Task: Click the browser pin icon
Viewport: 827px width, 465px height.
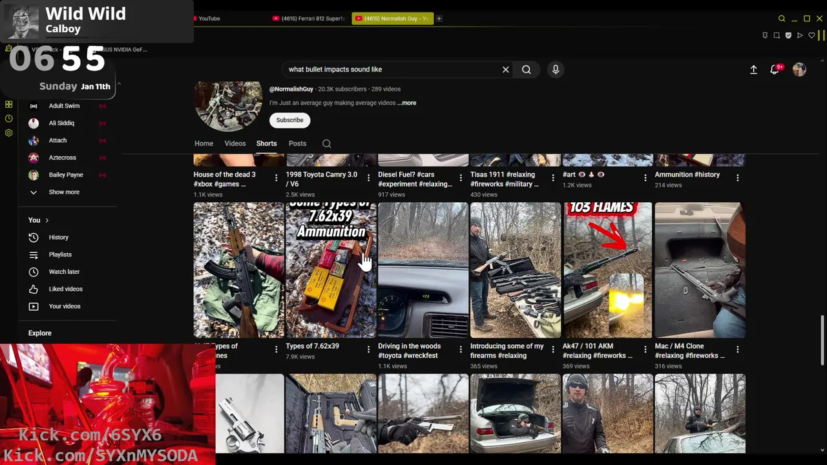Action: 765,36
